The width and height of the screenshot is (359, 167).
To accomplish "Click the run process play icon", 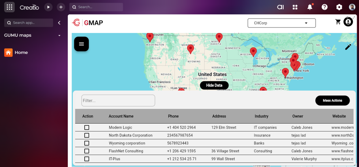I will pos(48,7).
